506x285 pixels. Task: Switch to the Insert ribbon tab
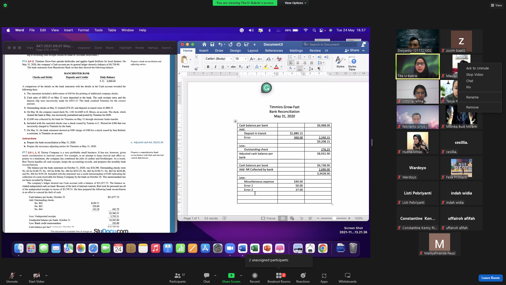tap(204, 51)
